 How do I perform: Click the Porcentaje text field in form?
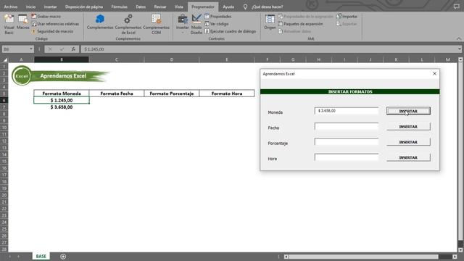click(347, 142)
